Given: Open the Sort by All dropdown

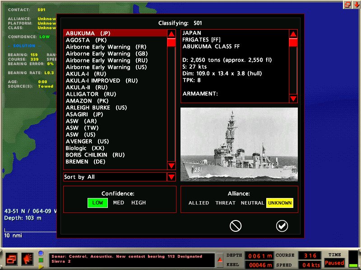Looking at the screenshot, I should (171, 177).
